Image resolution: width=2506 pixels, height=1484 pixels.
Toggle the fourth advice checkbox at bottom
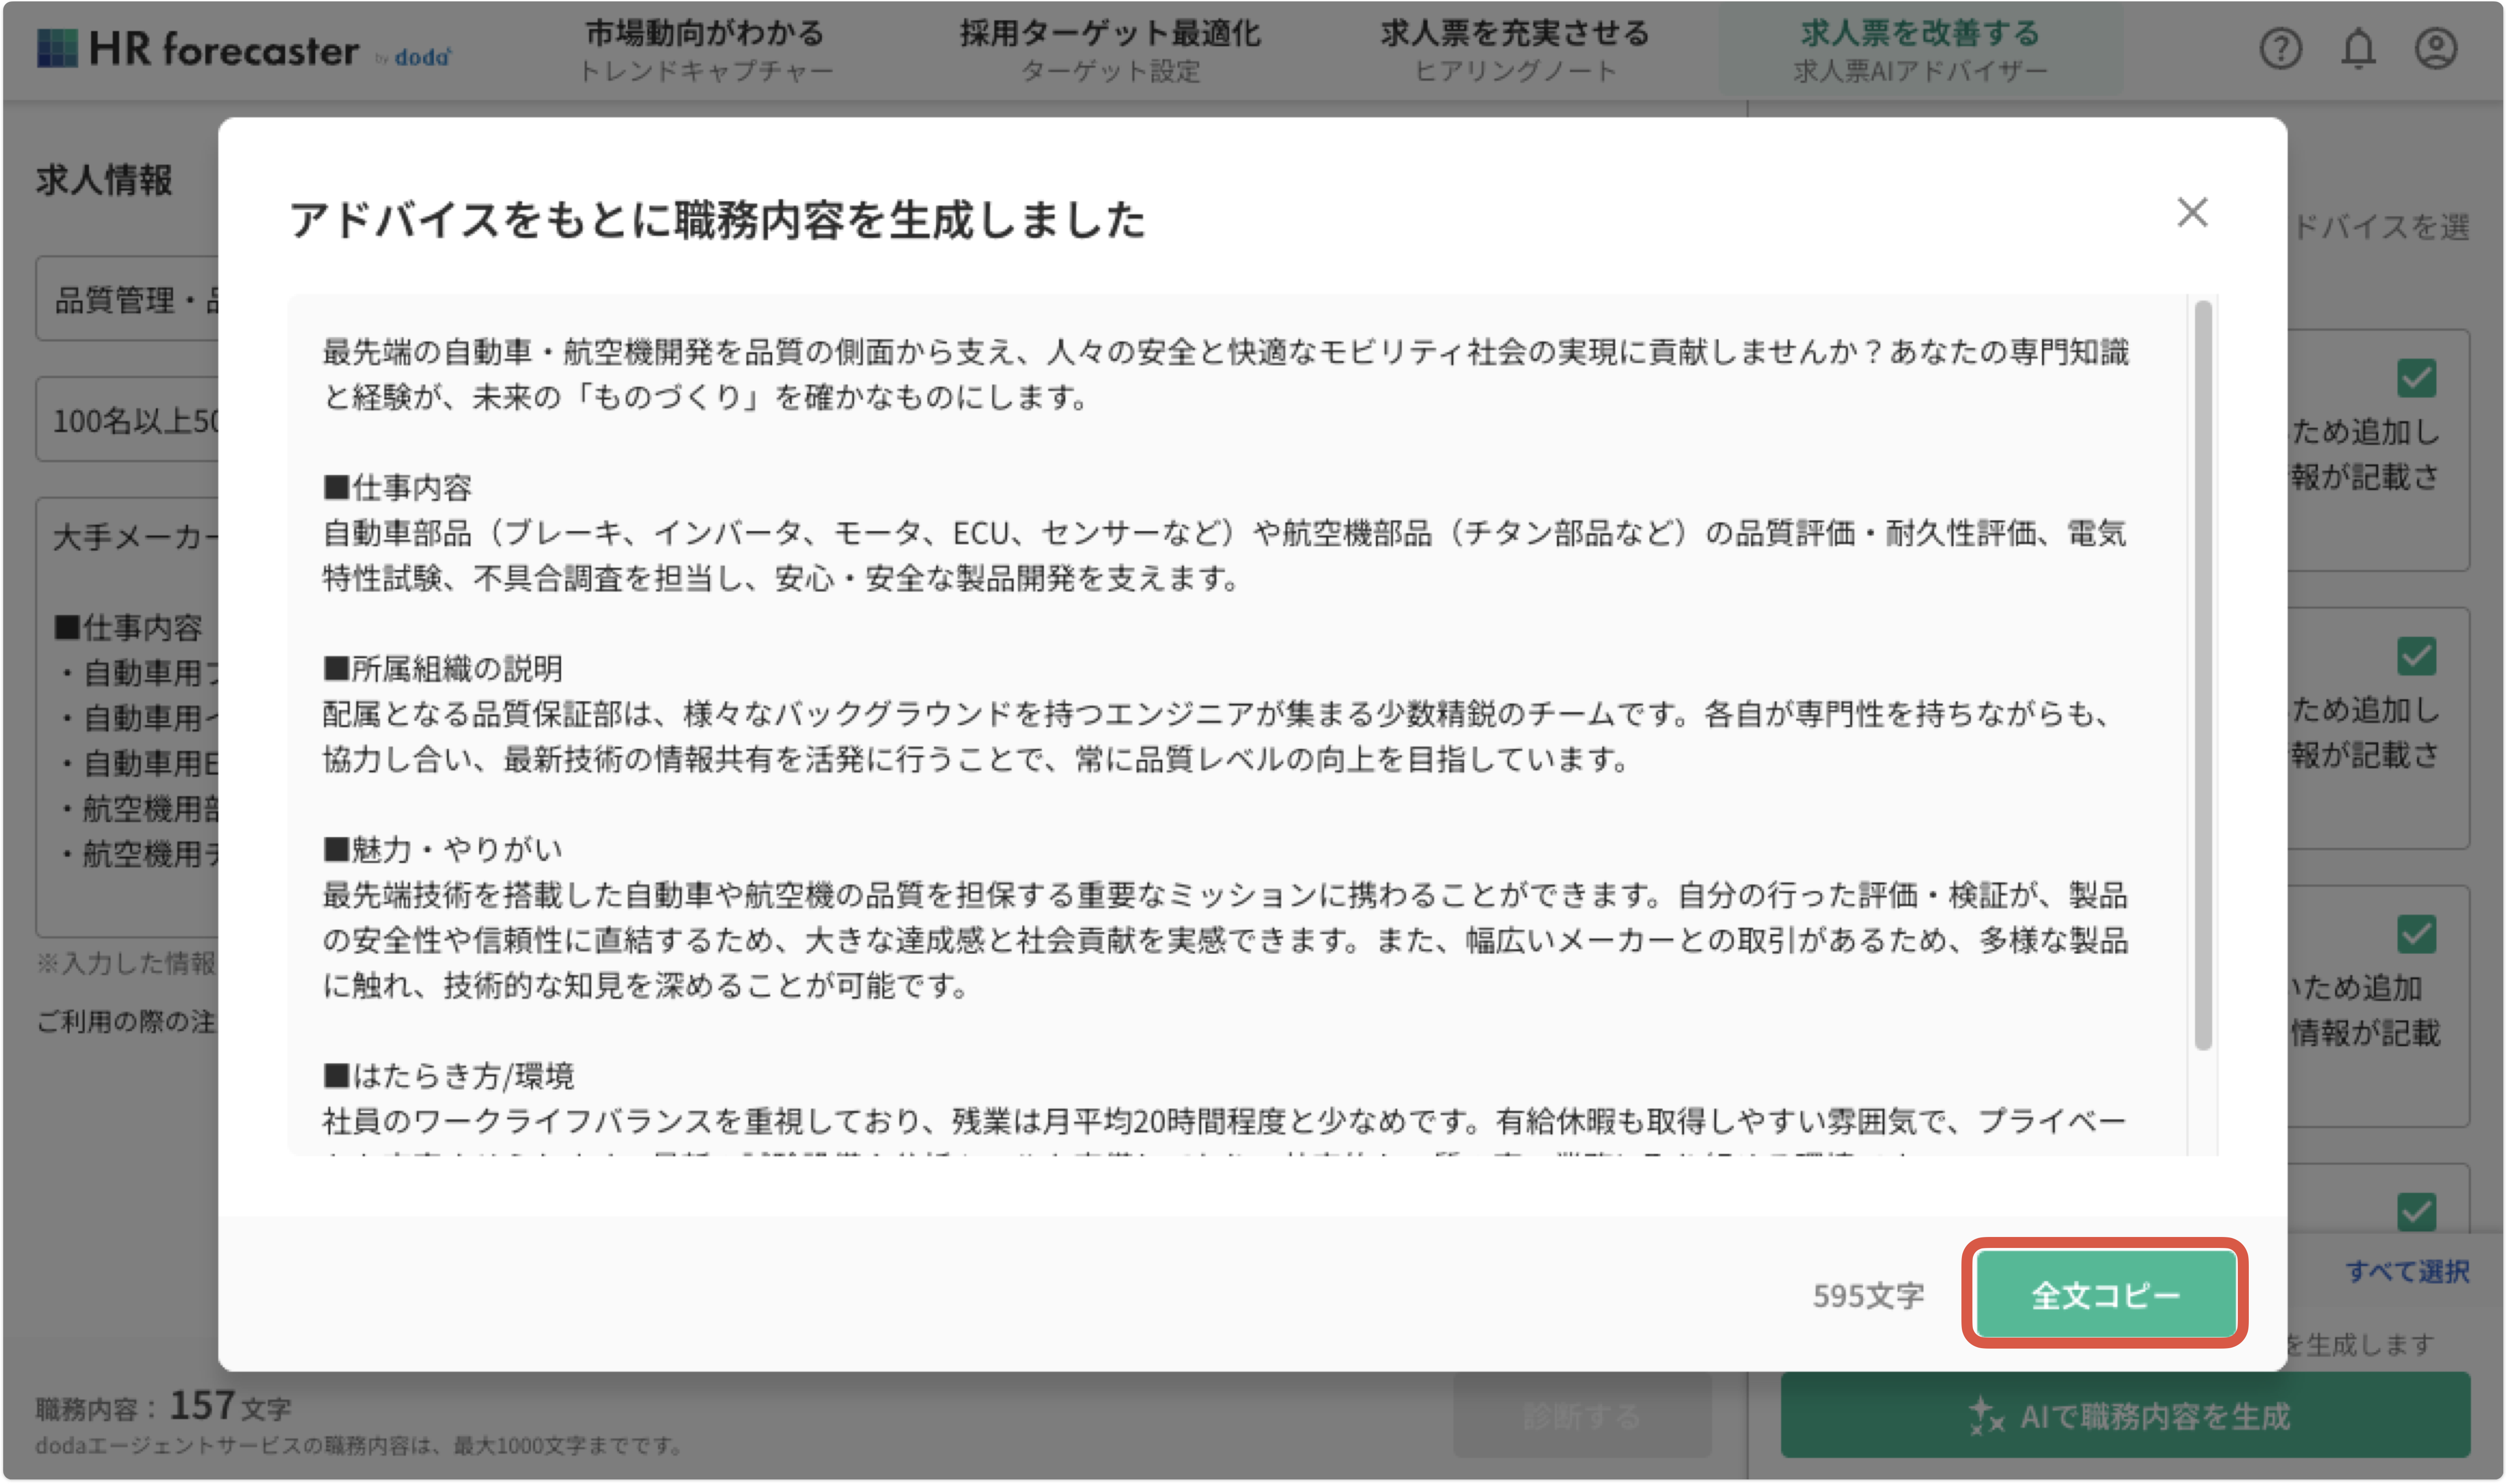point(2416,1212)
